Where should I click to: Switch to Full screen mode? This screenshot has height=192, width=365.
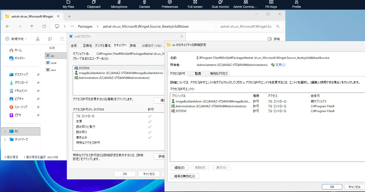(195, 4)
